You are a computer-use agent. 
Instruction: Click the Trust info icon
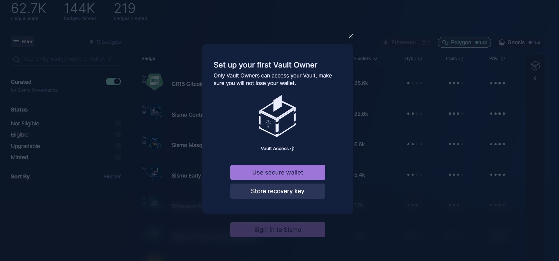461,59
